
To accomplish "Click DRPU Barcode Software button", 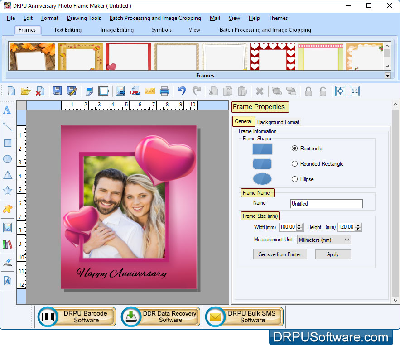I will [77, 316].
